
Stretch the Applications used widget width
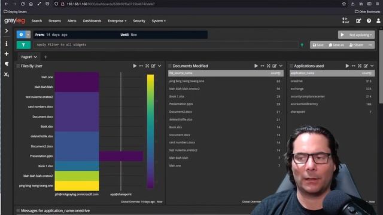[354, 66]
